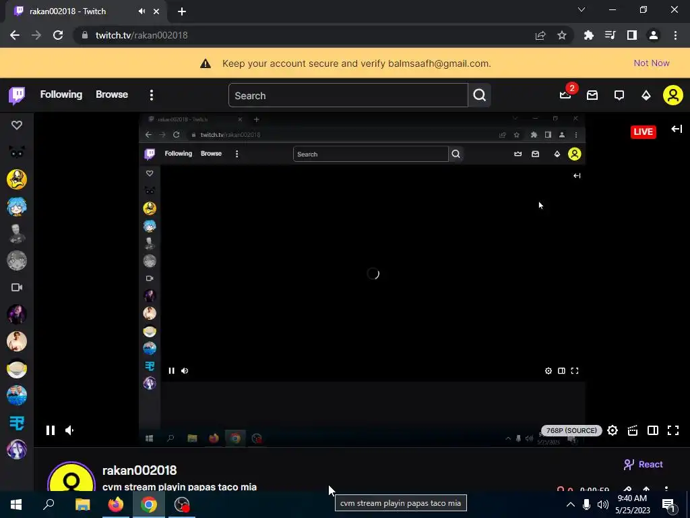Open the Chrome three-dot menu

pyautogui.click(x=675, y=35)
